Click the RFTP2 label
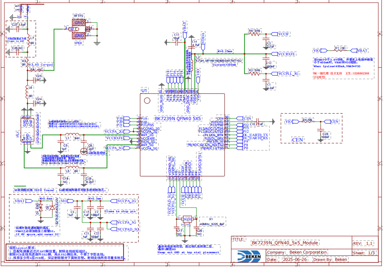Image resolution: width=383 pixels, height=267 pixels. coord(78,16)
